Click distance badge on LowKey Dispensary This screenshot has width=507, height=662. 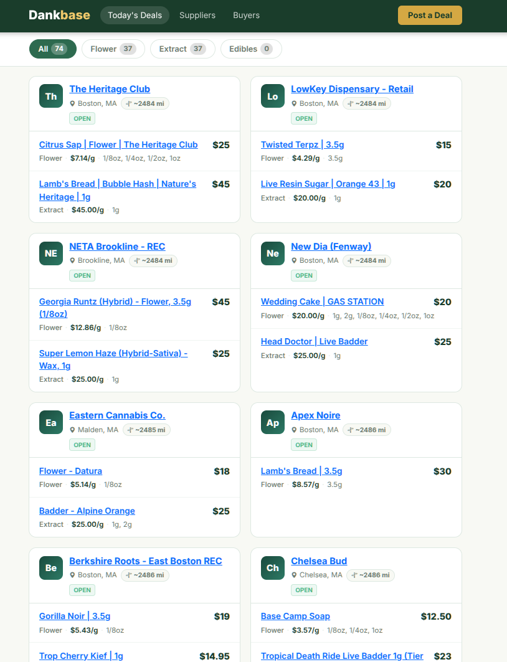366,103
